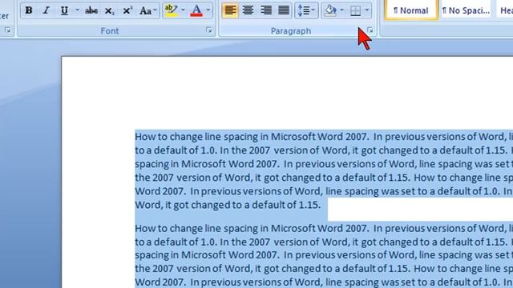Viewport: 513px width, 288px height.
Task: Apply Subscript formatting
Action: pos(109,10)
